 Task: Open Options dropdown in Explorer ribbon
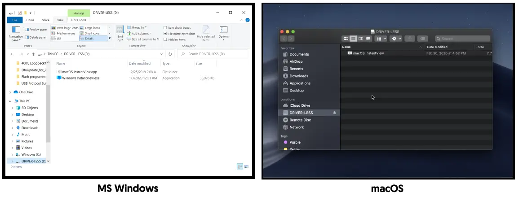coord(223,34)
